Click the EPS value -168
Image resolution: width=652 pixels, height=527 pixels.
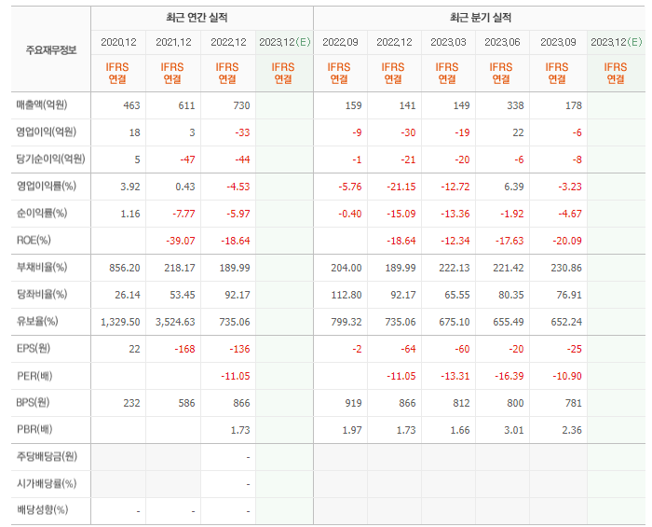pos(185,349)
